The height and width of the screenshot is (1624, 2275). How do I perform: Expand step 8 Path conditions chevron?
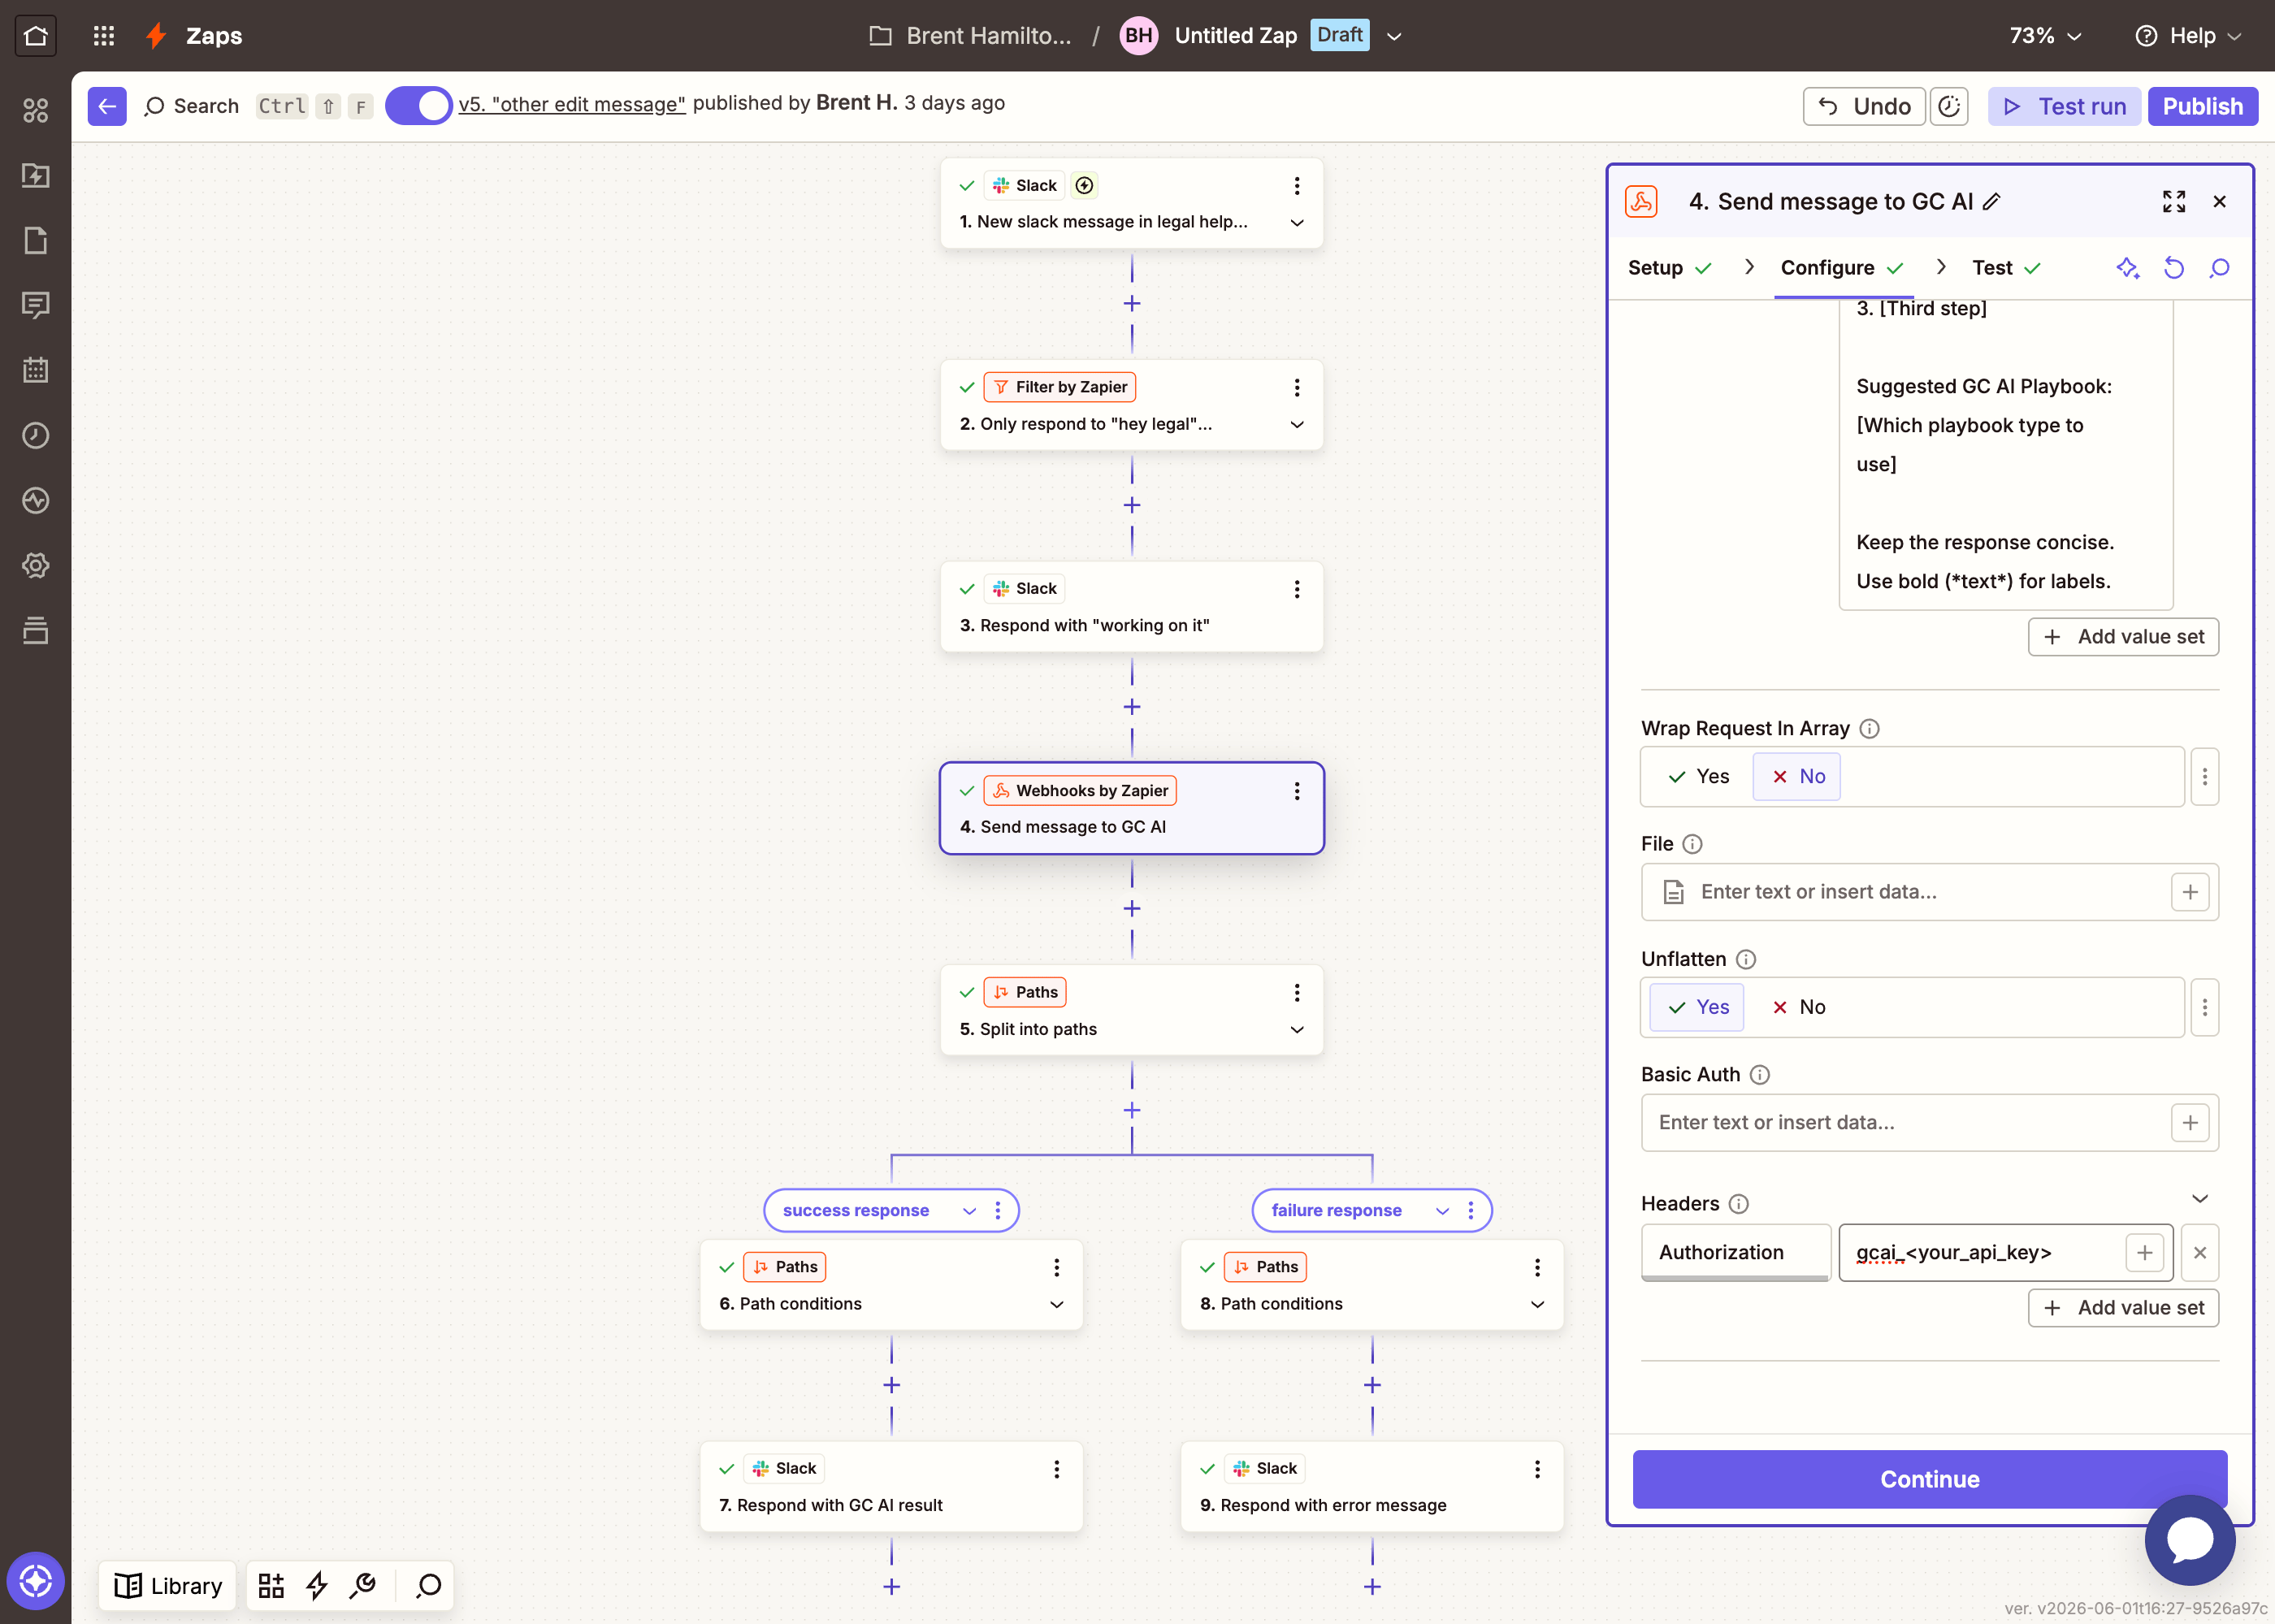click(x=1538, y=1305)
